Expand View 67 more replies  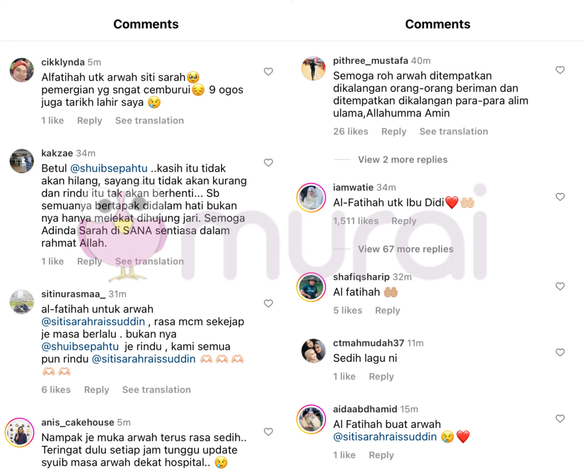(x=405, y=249)
